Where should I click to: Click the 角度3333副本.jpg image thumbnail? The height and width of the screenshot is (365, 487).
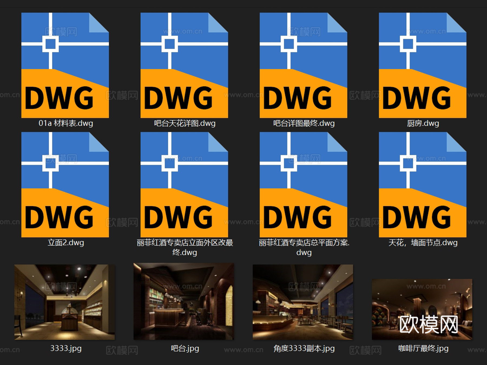pyautogui.click(x=303, y=302)
